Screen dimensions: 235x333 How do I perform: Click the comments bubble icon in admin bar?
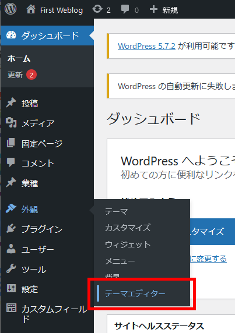coord(125,9)
